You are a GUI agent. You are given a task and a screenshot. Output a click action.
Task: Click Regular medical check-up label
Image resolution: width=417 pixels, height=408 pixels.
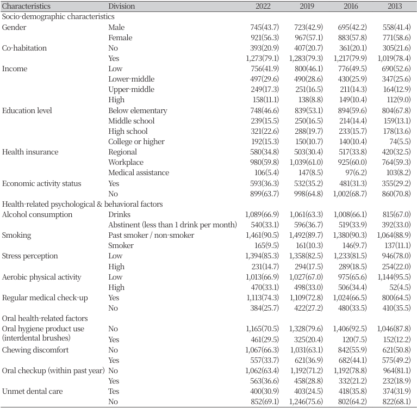45,298
